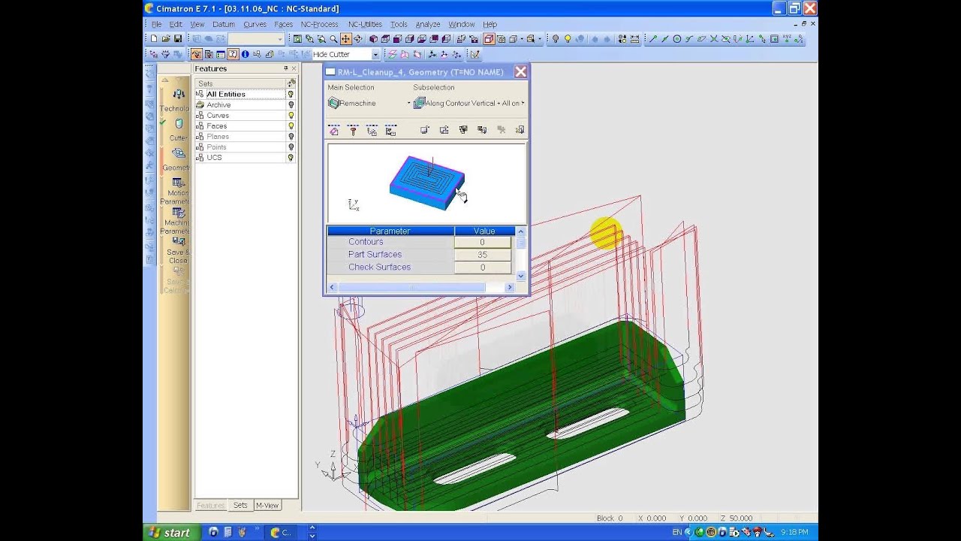The height and width of the screenshot is (541, 961).
Task: Toggle visibility bulb for Points set
Action: click(x=291, y=147)
